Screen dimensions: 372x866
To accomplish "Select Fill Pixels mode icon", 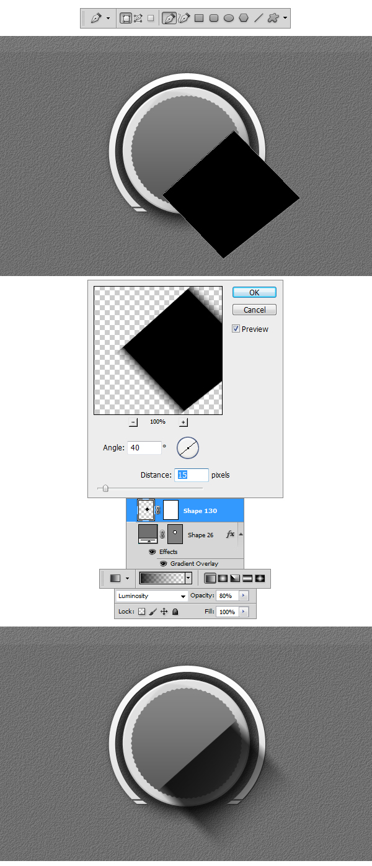I will [151, 19].
